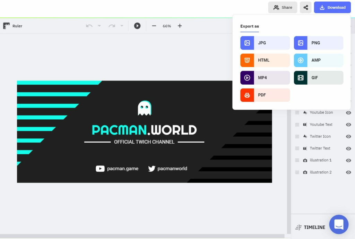Click the social share link icon
This screenshot has width=355, height=239.
(305, 7)
